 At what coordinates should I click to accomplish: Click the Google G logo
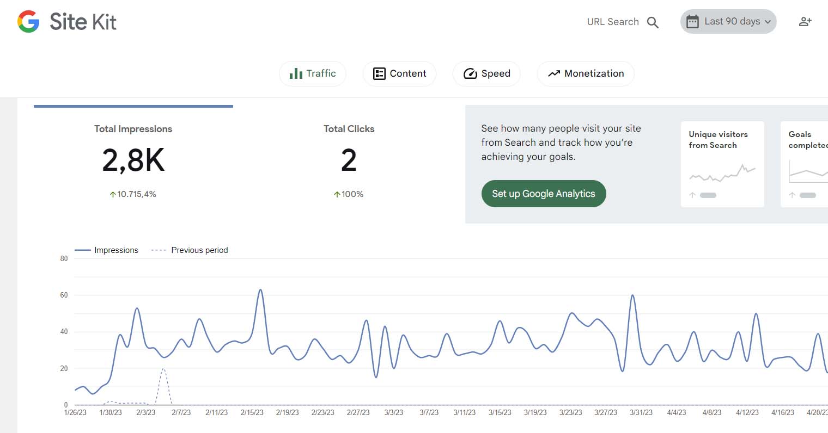click(x=28, y=22)
